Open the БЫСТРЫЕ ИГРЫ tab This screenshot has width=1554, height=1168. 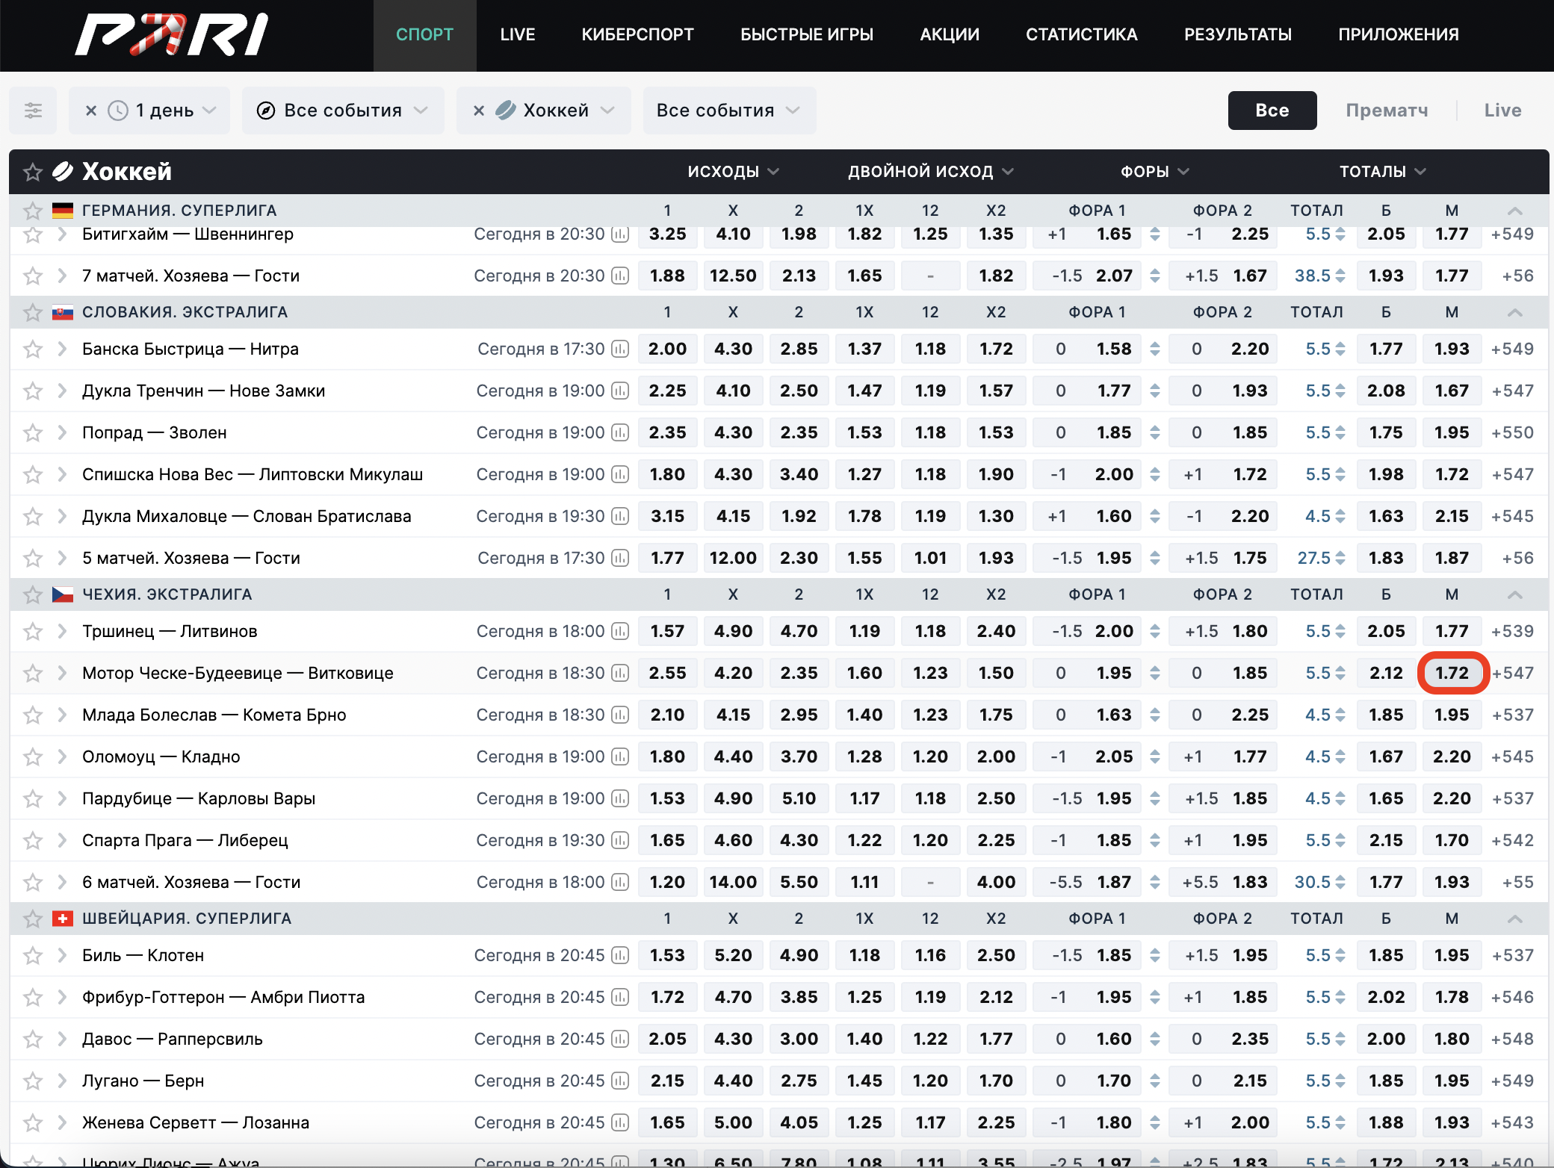(x=807, y=34)
